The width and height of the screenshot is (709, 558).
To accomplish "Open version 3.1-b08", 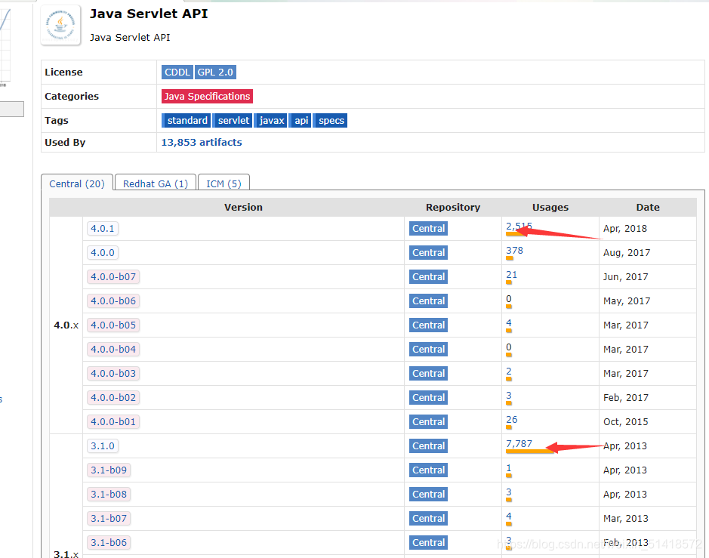I will 109,495.
